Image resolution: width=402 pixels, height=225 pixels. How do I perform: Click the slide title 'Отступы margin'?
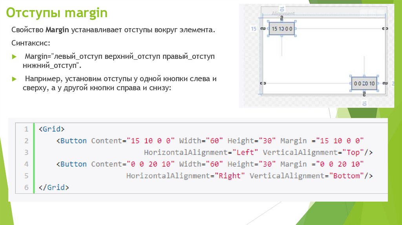tap(57, 13)
